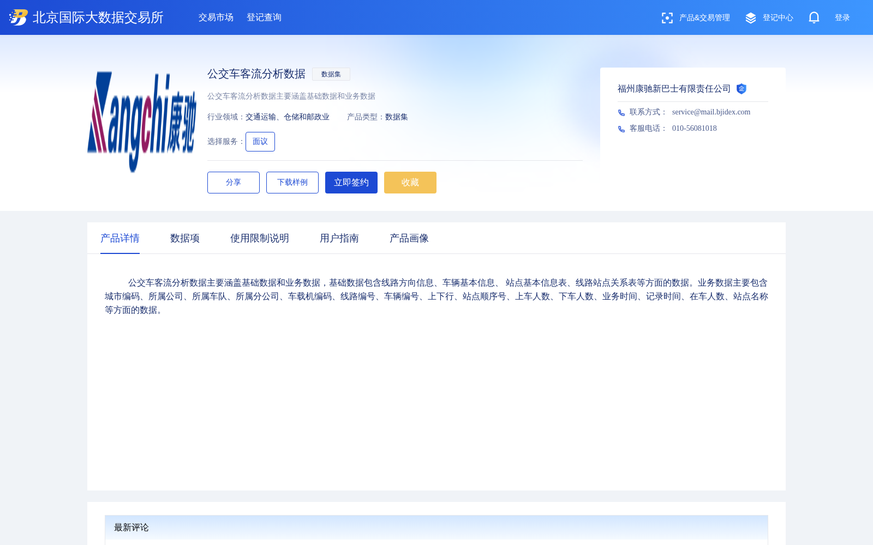Open the 产品画像 tab
Image resolution: width=873 pixels, height=545 pixels.
409,238
